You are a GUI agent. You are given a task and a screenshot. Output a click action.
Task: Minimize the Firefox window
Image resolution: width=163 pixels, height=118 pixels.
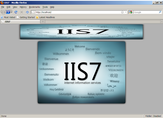coord(154,3)
